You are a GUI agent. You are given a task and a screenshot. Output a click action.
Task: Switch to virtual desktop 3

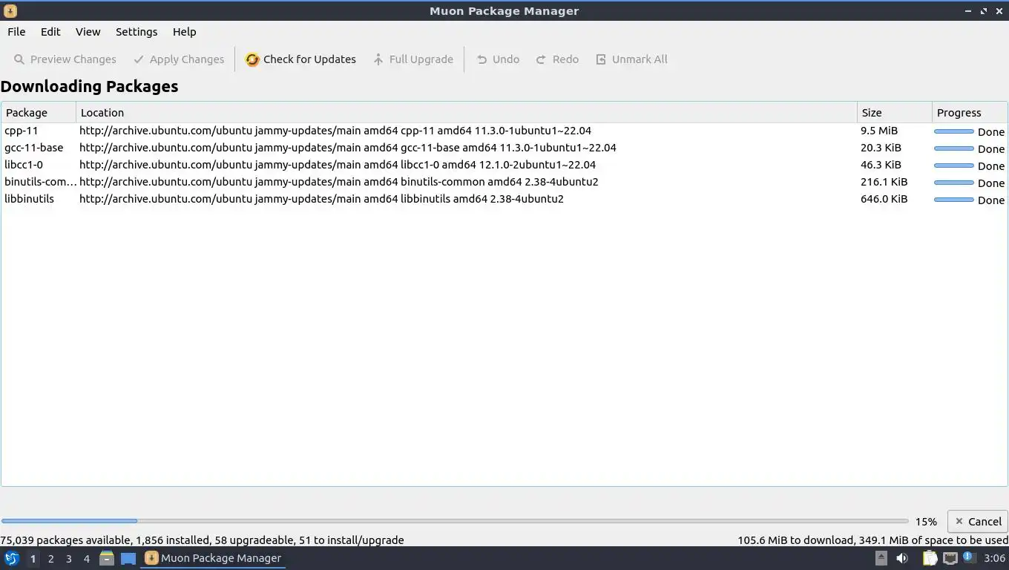(69, 559)
